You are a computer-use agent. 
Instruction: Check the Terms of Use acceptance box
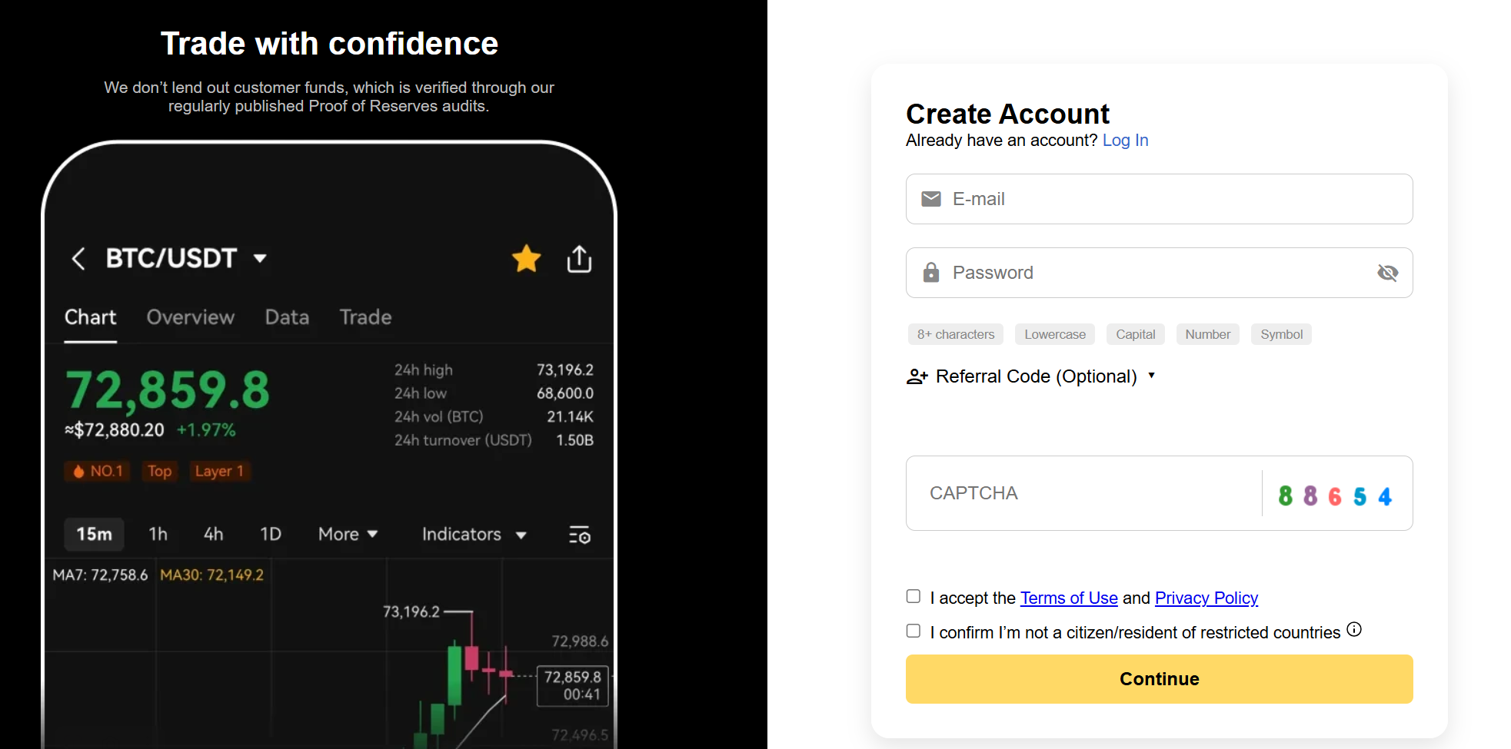pos(914,597)
